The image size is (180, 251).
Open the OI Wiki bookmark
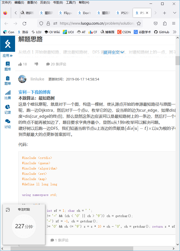click(52, 32)
